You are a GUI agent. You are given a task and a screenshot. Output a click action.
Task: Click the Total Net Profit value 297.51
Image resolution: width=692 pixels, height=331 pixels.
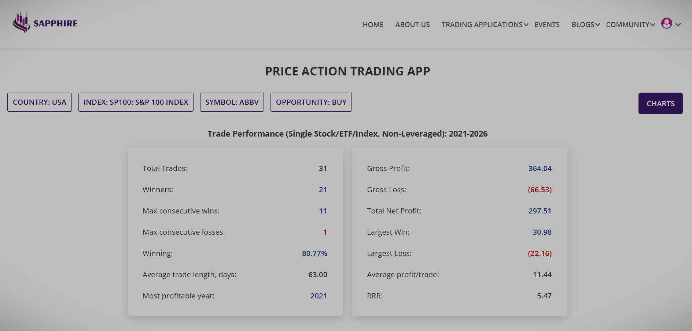(540, 211)
